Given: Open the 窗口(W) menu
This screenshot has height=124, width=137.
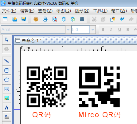Looking at the screenshot, I should [x=119, y=11].
